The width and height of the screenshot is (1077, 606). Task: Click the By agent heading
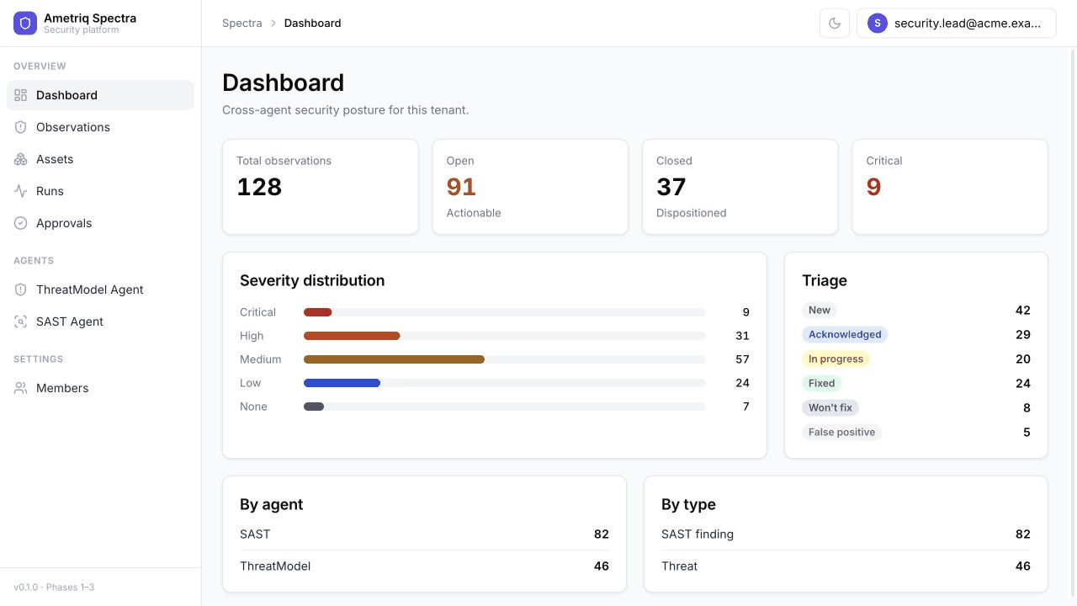(271, 504)
